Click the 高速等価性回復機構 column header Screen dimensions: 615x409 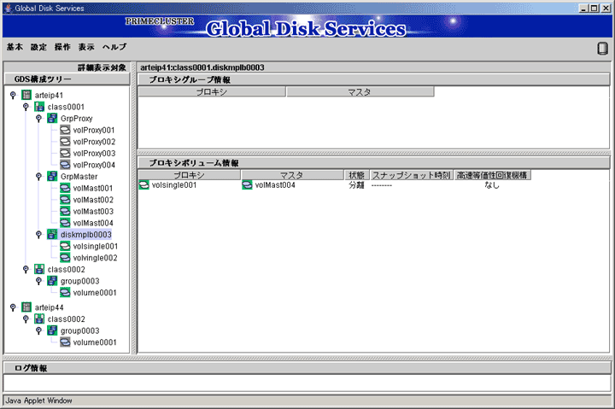click(x=492, y=175)
